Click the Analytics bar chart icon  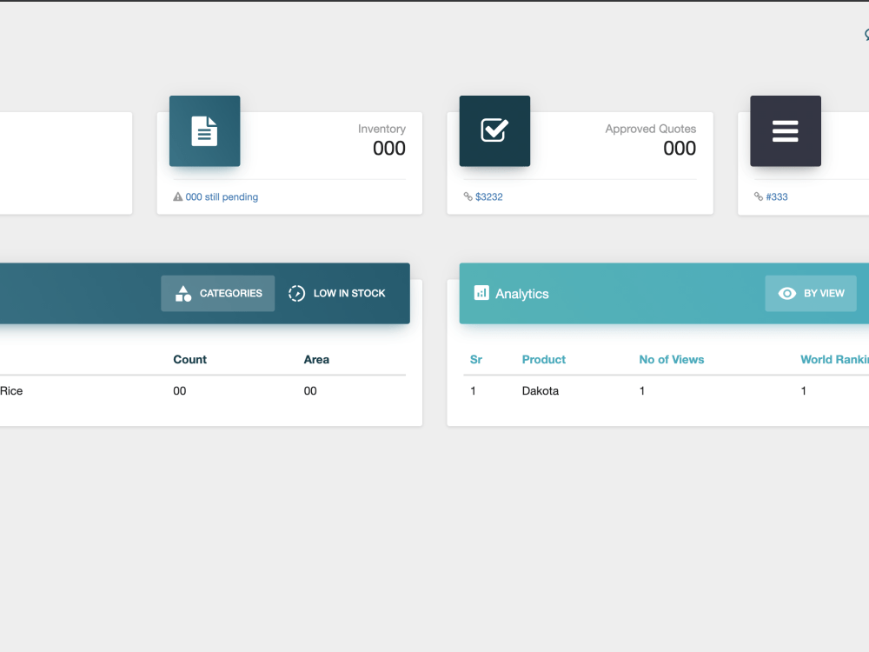pos(481,293)
